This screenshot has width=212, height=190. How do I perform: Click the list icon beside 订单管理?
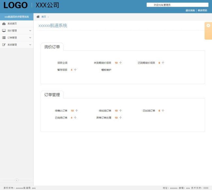point(4,38)
